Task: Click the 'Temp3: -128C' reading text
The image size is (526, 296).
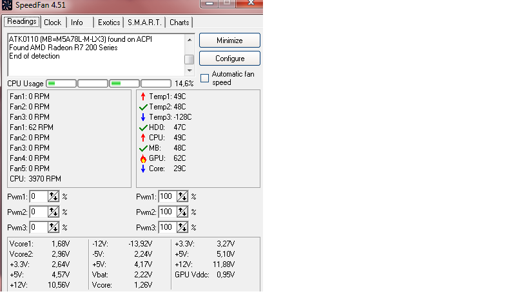Action: (x=170, y=117)
